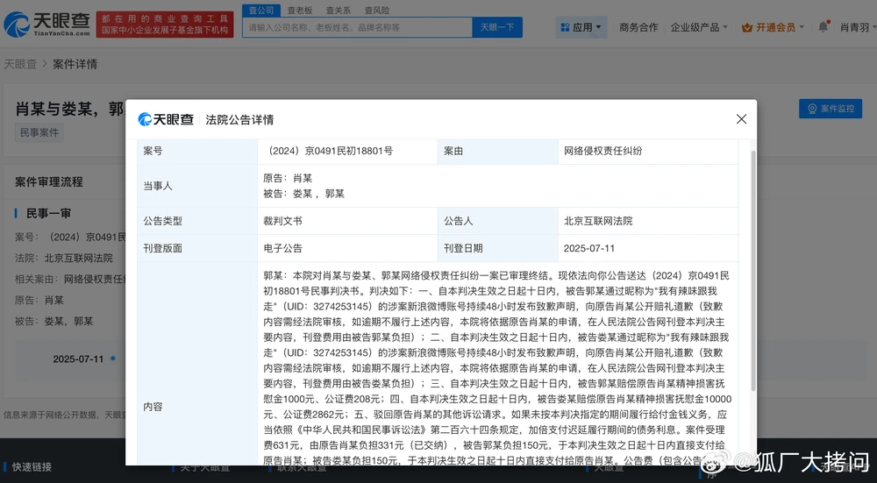This screenshot has width=877, height=483.
Task: Click the dialog's vertical scrollbar
Action: click(x=752, y=271)
